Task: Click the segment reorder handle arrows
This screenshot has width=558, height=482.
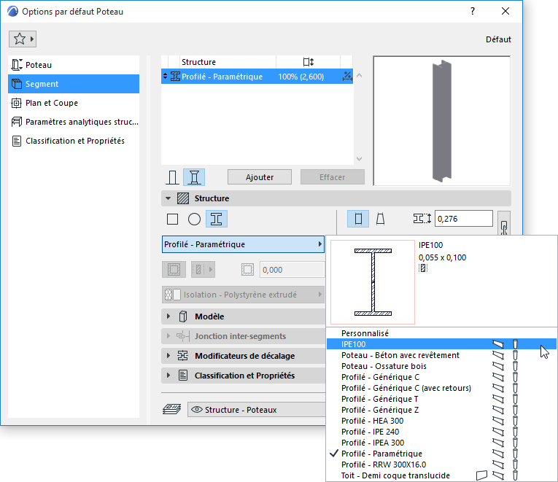Action: [x=165, y=76]
